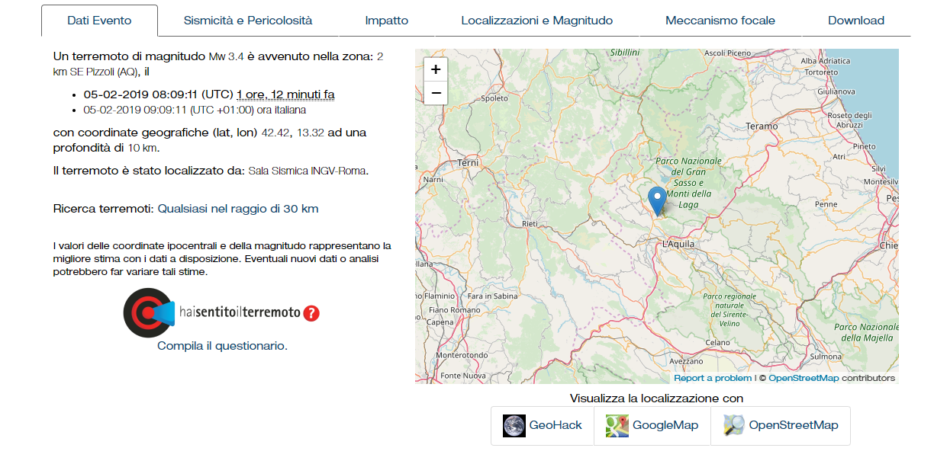934x464 pixels.
Task: Switch to Dati Evento tab
Action: pyautogui.click(x=99, y=21)
